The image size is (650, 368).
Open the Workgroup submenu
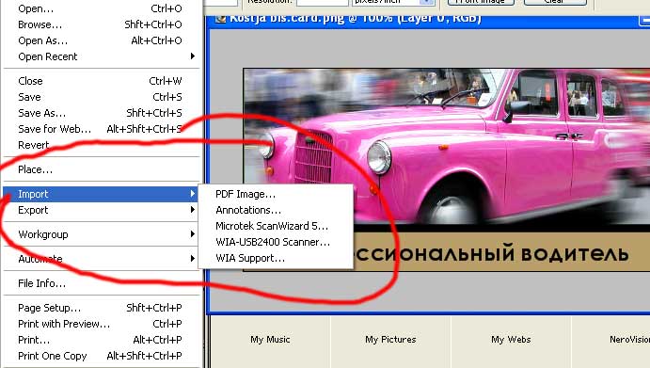[102, 234]
